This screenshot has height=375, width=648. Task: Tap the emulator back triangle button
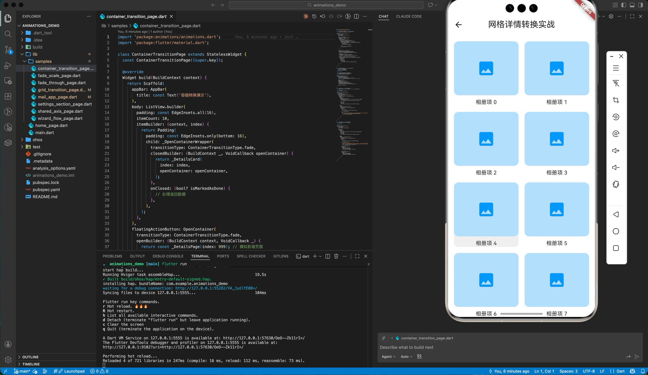(616, 214)
